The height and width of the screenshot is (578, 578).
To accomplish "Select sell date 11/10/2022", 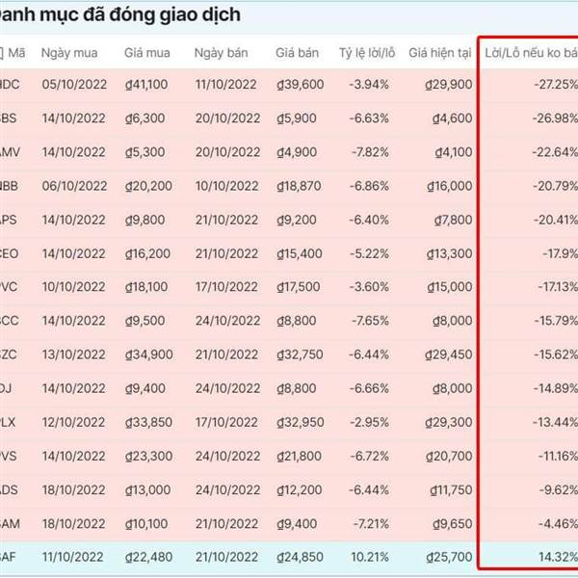I will click(x=225, y=85).
